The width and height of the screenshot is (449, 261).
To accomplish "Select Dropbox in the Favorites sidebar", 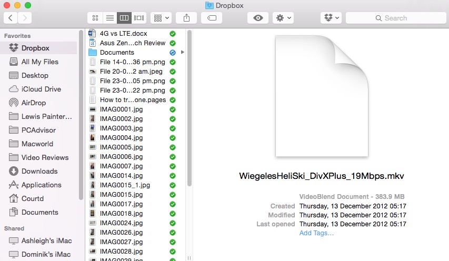I will (x=38, y=48).
